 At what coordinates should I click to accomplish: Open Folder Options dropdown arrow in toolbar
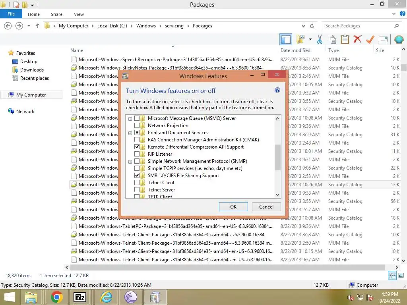tap(310, 39)
